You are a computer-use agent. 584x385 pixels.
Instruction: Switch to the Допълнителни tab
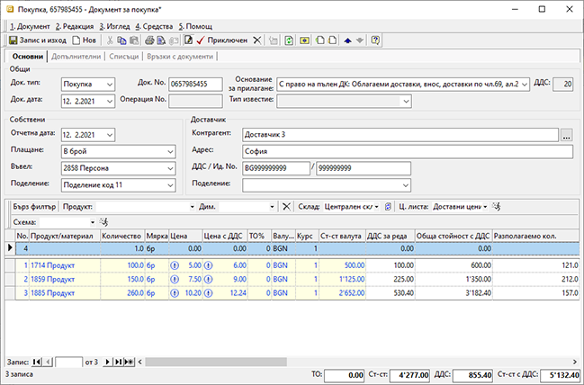point(76,57)
